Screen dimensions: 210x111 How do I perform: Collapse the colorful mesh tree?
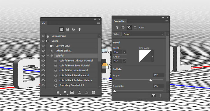[48, 55]
